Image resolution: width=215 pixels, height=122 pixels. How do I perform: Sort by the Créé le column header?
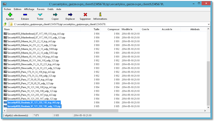151,29
